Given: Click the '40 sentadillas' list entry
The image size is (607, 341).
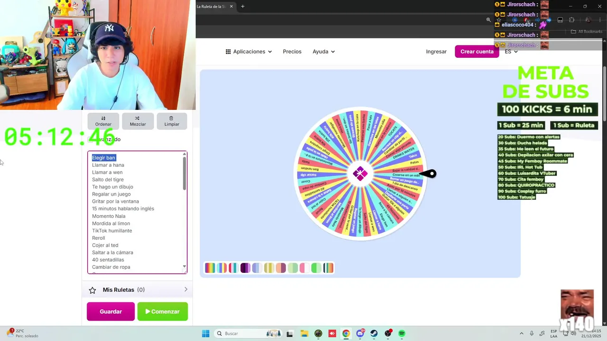Looking at the screenshot, I should click(108, 260).
